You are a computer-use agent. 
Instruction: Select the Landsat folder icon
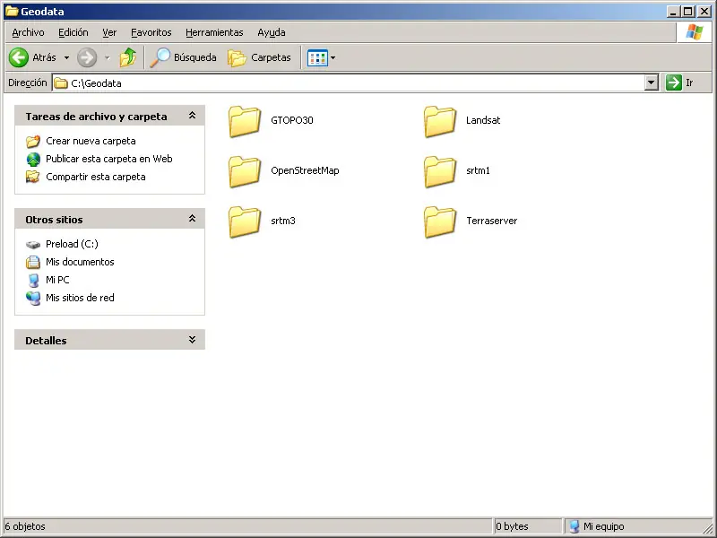pyautogui.click(x=440, y=121)
